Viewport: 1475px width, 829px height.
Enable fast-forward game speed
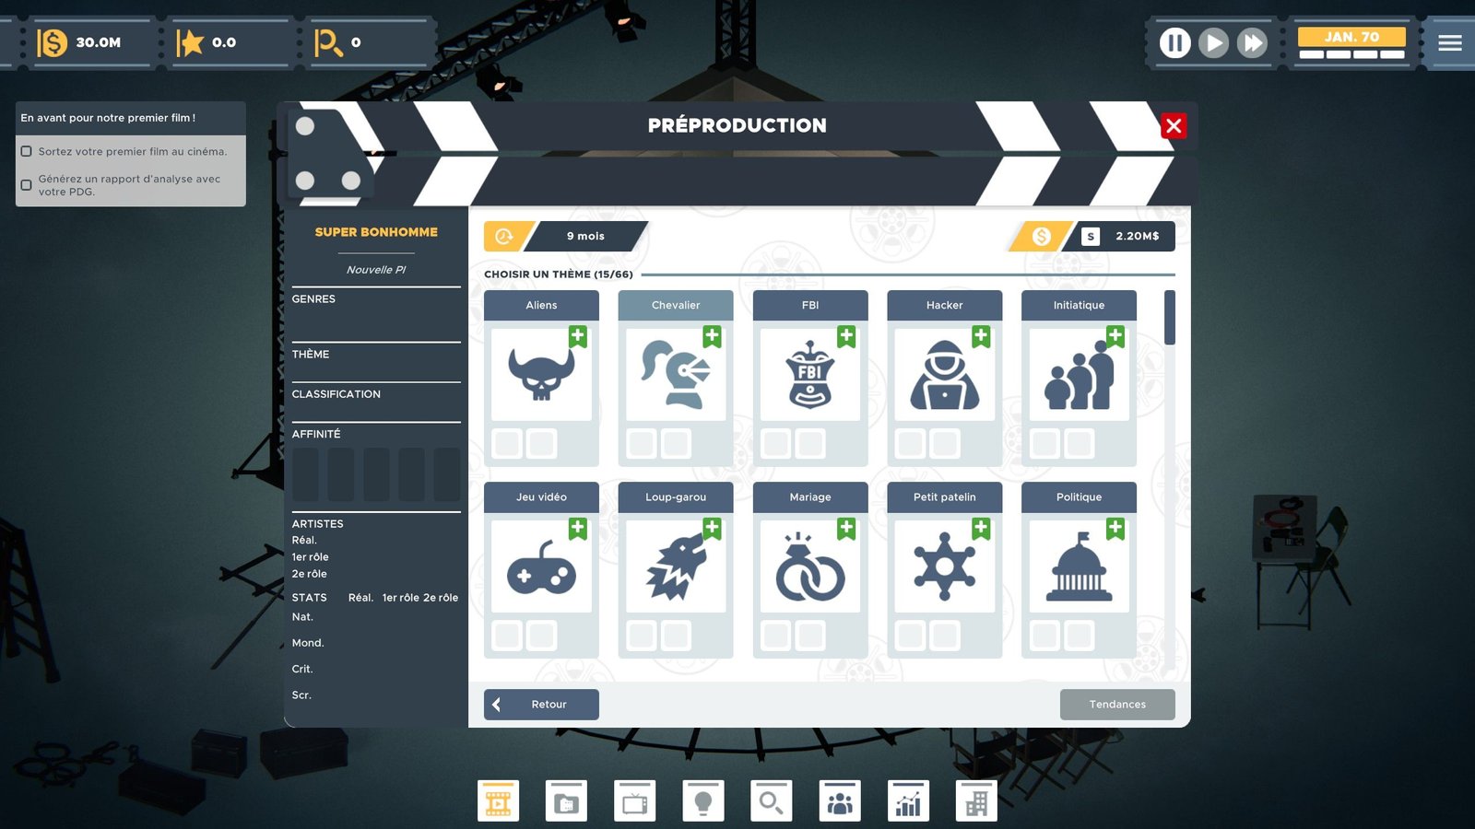(1252, 42)
